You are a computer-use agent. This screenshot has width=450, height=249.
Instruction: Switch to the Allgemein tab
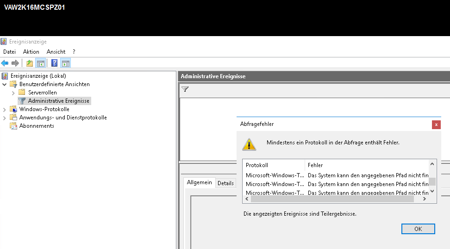click(x=200, y=182)
